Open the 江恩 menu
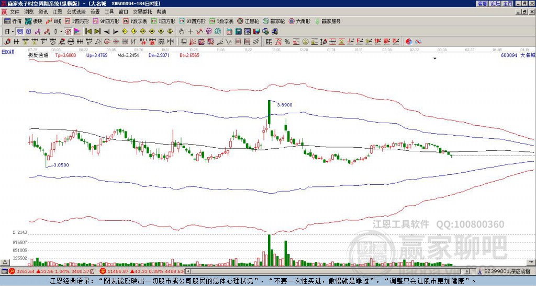 58,12
